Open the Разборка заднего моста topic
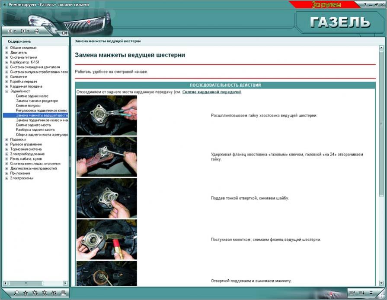387x300 pixels. pos(35,130)
